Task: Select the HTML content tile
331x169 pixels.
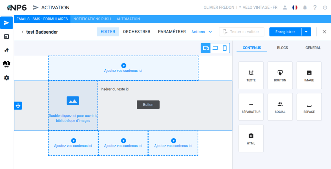Action: click(x=251, y=138)
